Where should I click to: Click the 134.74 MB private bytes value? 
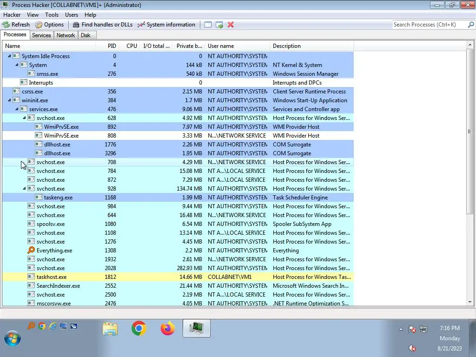(189, 188)
